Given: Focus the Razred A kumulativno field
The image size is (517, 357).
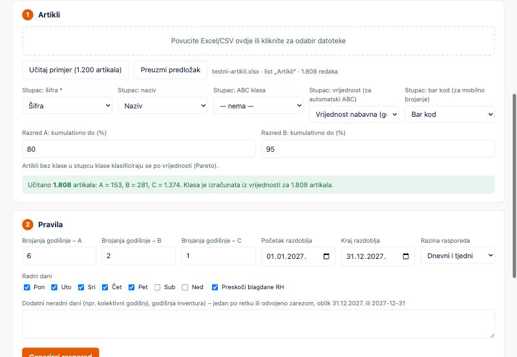Looking at the screenshot, I should [138, 149].
